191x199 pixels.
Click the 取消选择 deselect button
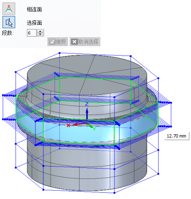tap(85, 42)
